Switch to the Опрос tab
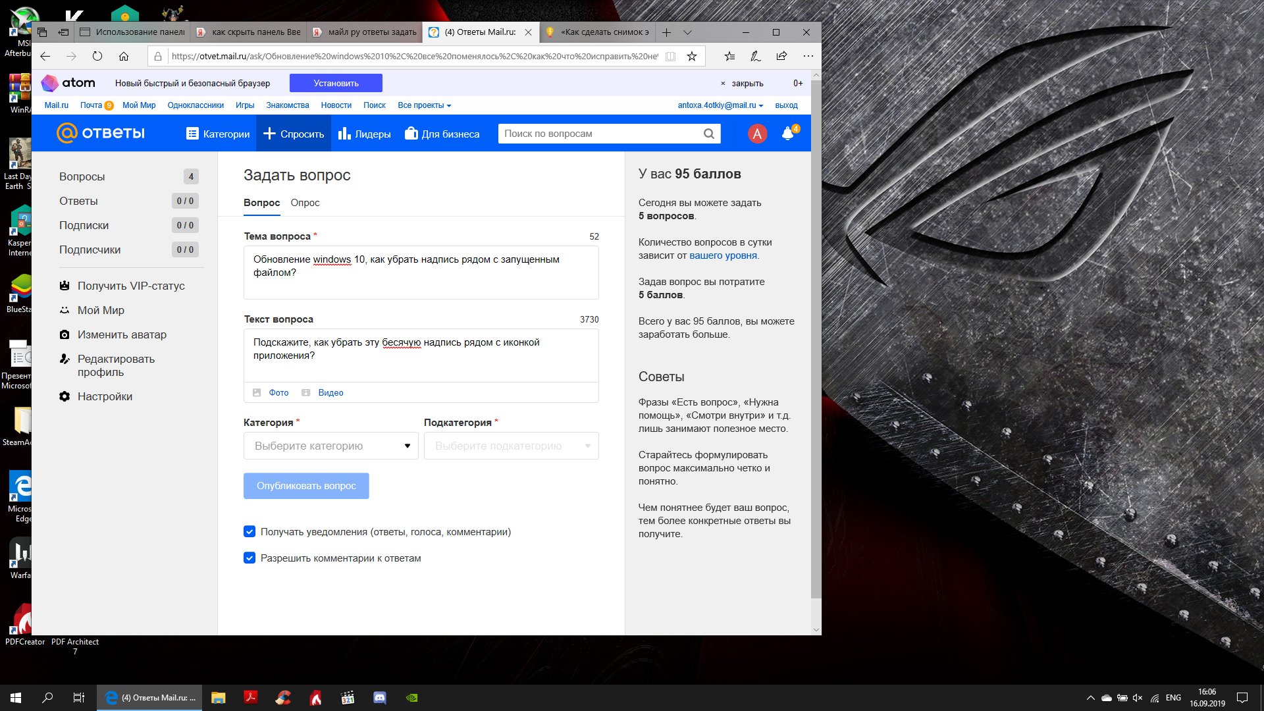This screenshot has width=1264, height=711. click(305, 203)
